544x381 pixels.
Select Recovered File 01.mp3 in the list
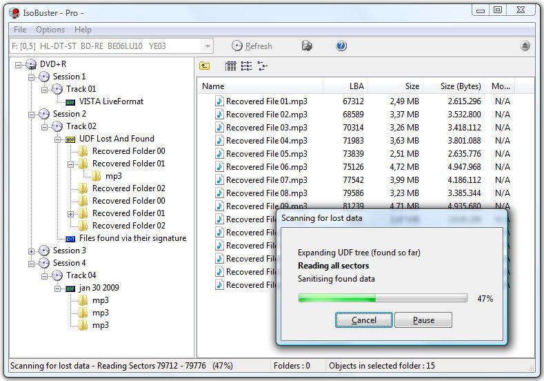pos(266,101)
